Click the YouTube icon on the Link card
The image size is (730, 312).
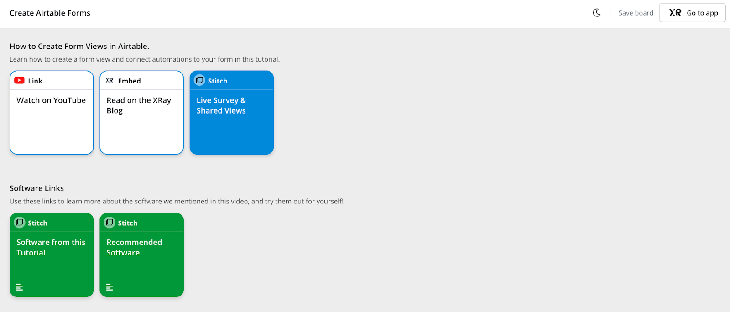click(19, 80)
